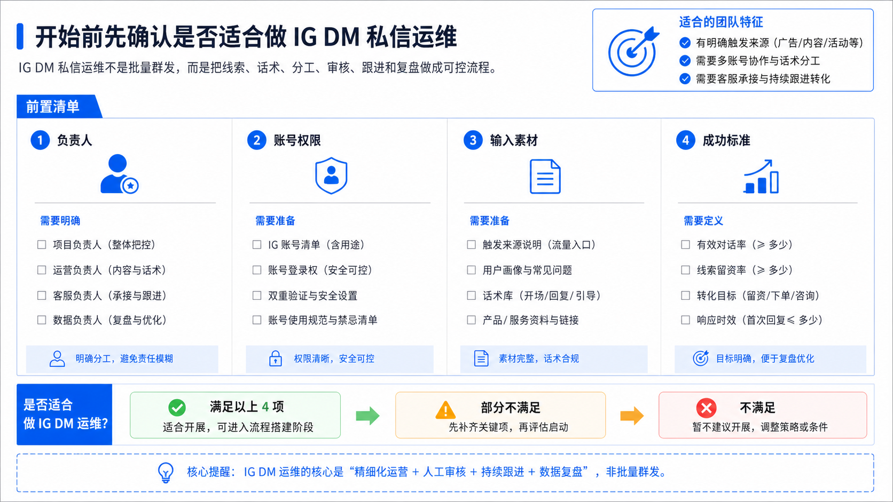893x502 pixels.
Task: Tick the 线索留资率 checkbox
Action: pos(686,270)
